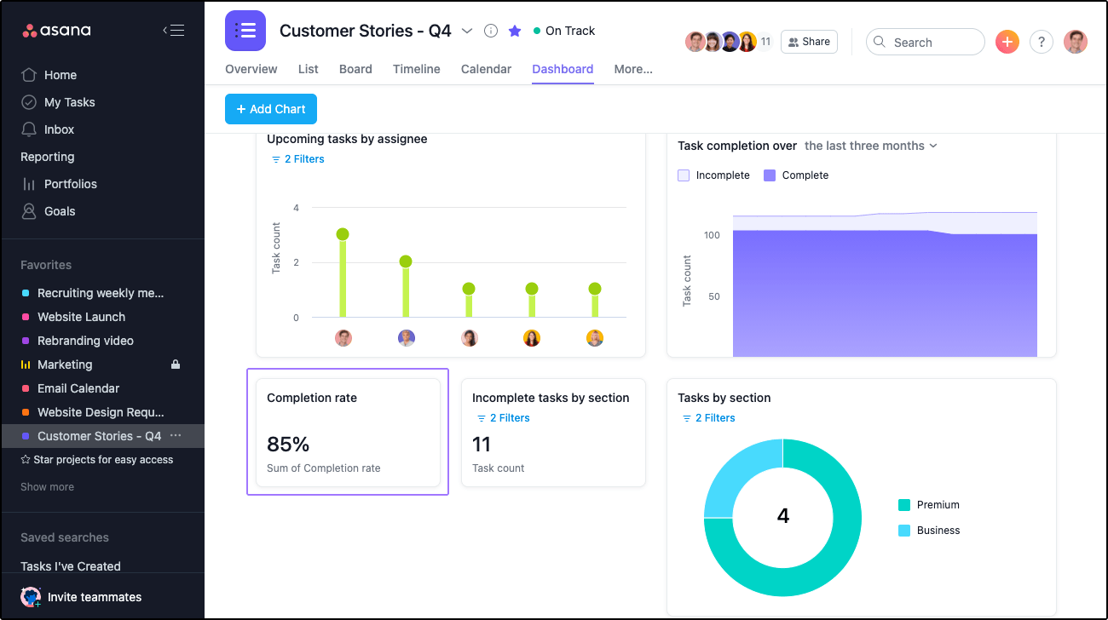
Task: Open the Inbox bell icon
Action: (30, 129)
